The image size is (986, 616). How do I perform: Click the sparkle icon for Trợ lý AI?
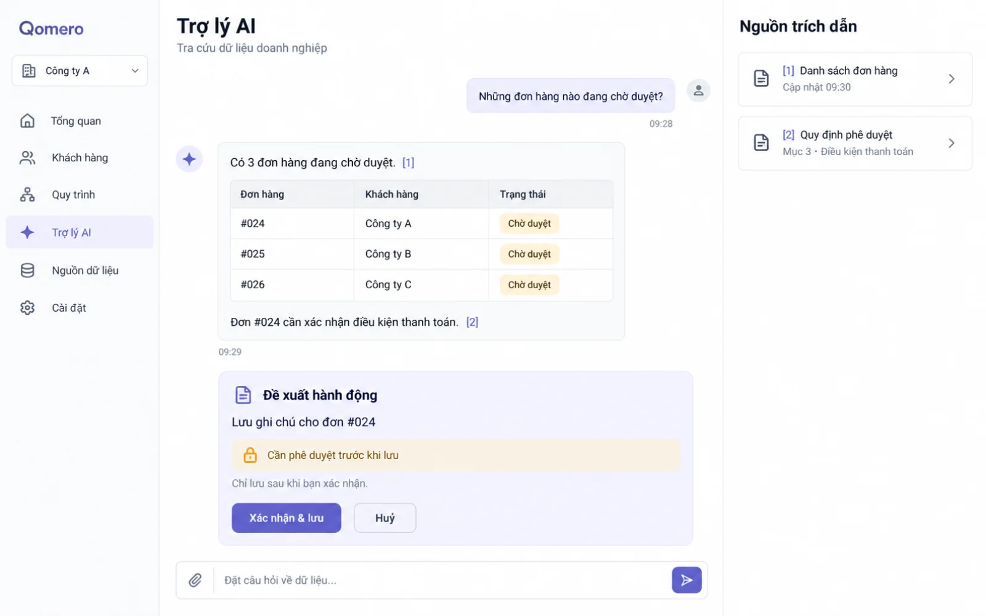coord(27,232)
